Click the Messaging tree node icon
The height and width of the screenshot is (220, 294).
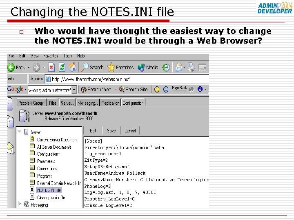point(26,204)
